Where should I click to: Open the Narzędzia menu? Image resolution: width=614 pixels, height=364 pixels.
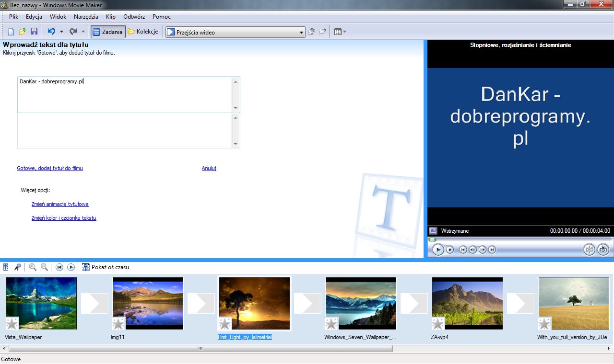86,17
